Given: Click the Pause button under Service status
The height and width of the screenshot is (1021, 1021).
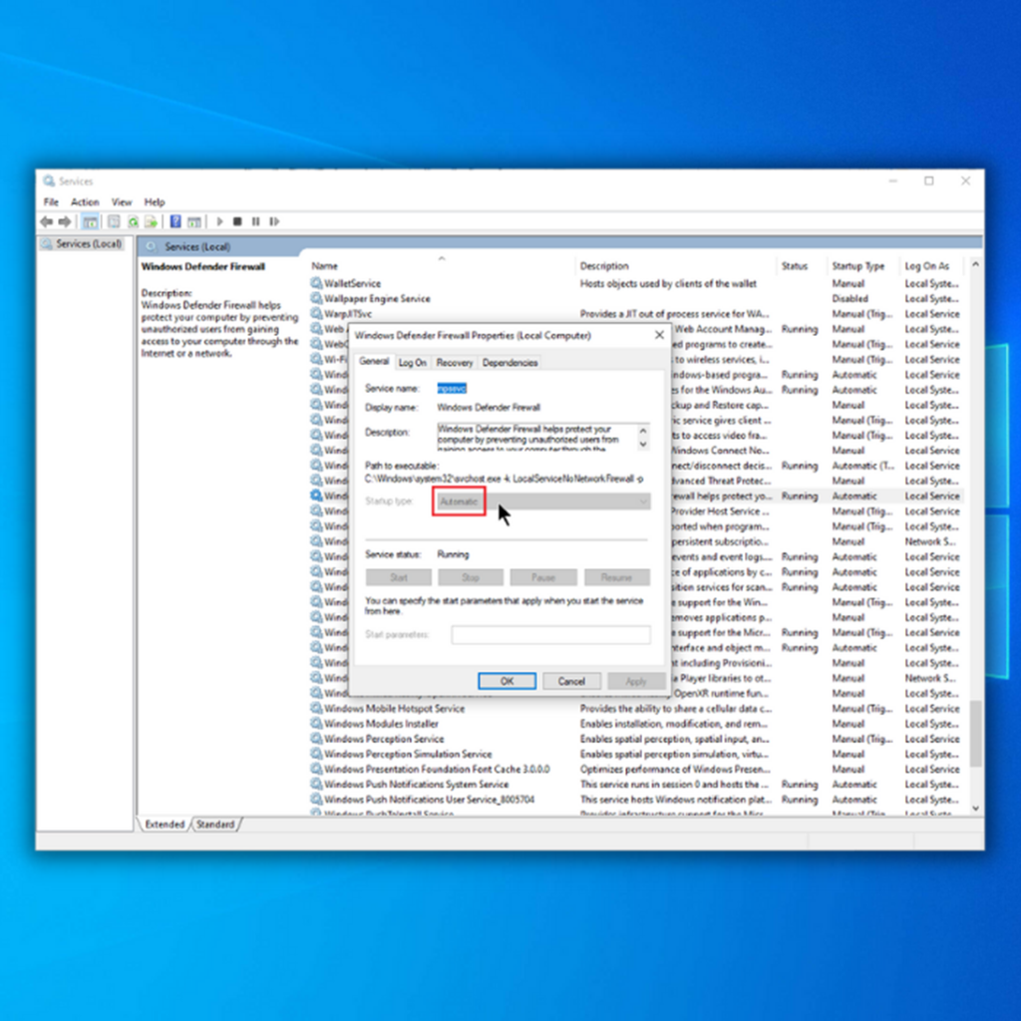Looking at the screenshot, I should coord(543,577).
